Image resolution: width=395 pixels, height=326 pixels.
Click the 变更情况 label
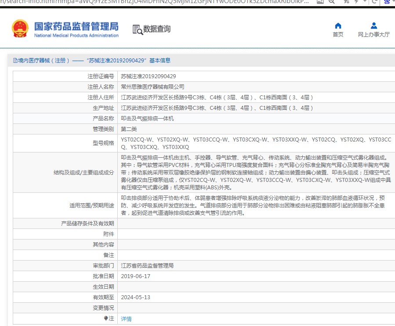coord(103,308)
